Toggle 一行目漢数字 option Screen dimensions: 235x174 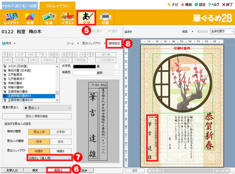point(106,60)
